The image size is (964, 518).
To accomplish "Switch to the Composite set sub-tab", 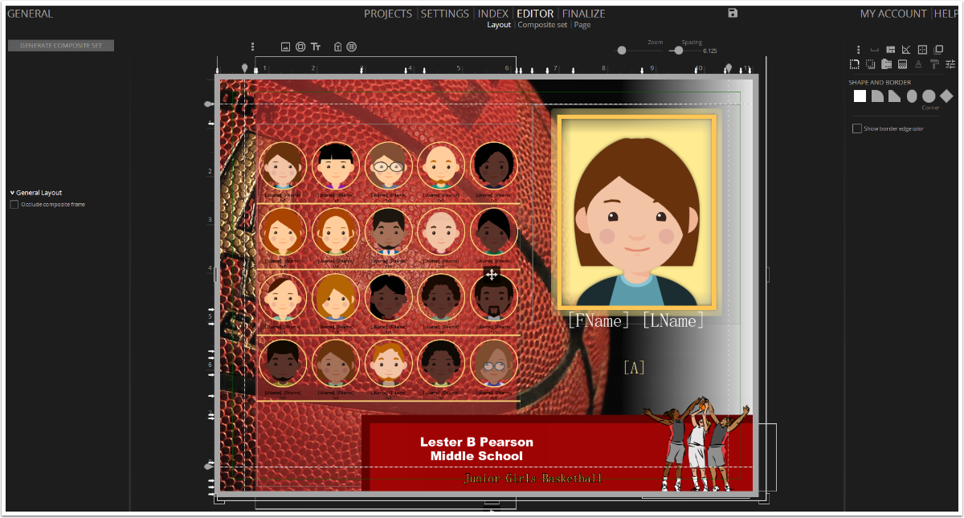I will (x=542, y=25).
